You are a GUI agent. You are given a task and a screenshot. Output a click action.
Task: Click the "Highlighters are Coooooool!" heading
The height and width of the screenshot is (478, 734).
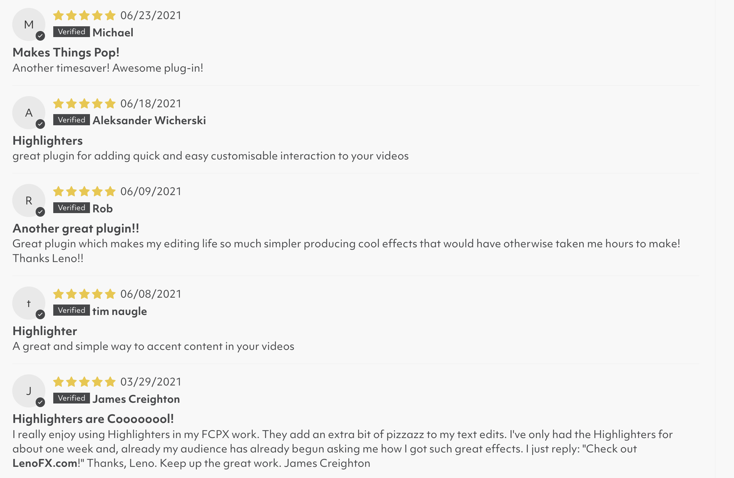(93, 419)
